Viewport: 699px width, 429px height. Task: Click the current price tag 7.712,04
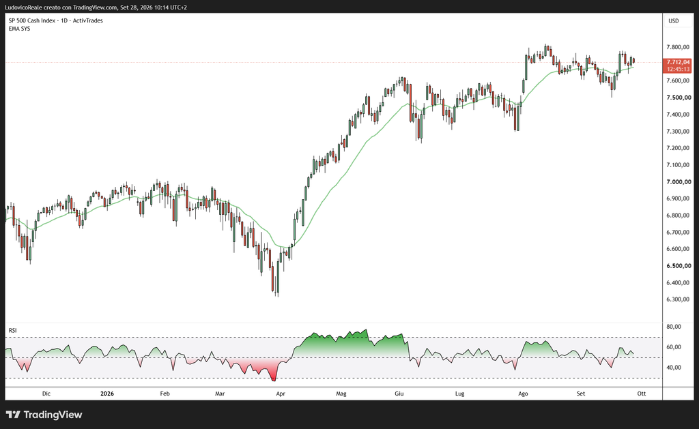(x=678, y=62)
